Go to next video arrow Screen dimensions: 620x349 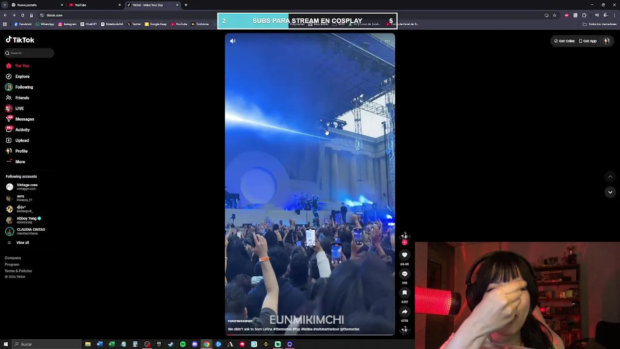point(610,192)
